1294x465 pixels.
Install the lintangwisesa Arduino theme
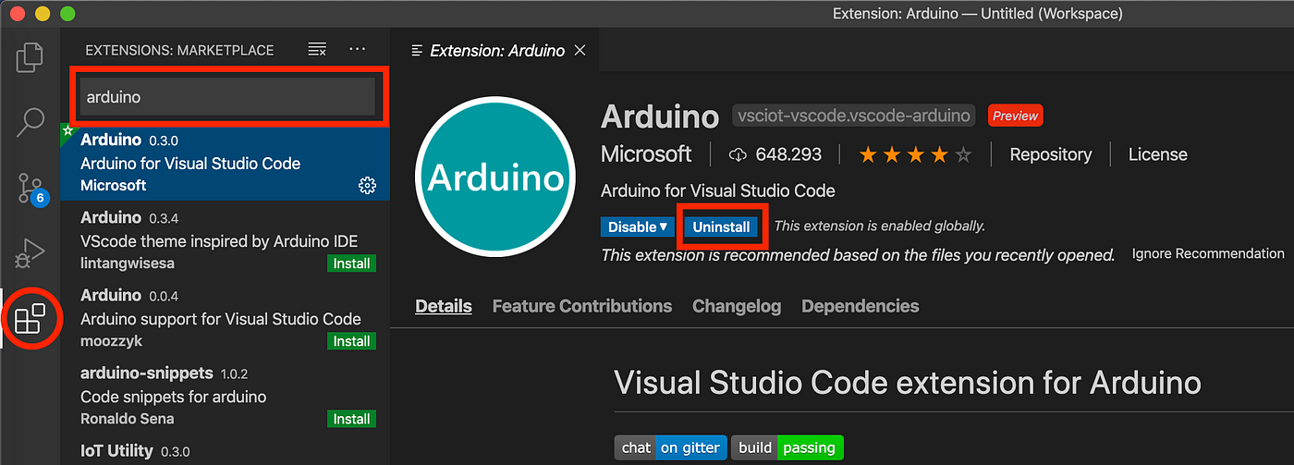351,263
